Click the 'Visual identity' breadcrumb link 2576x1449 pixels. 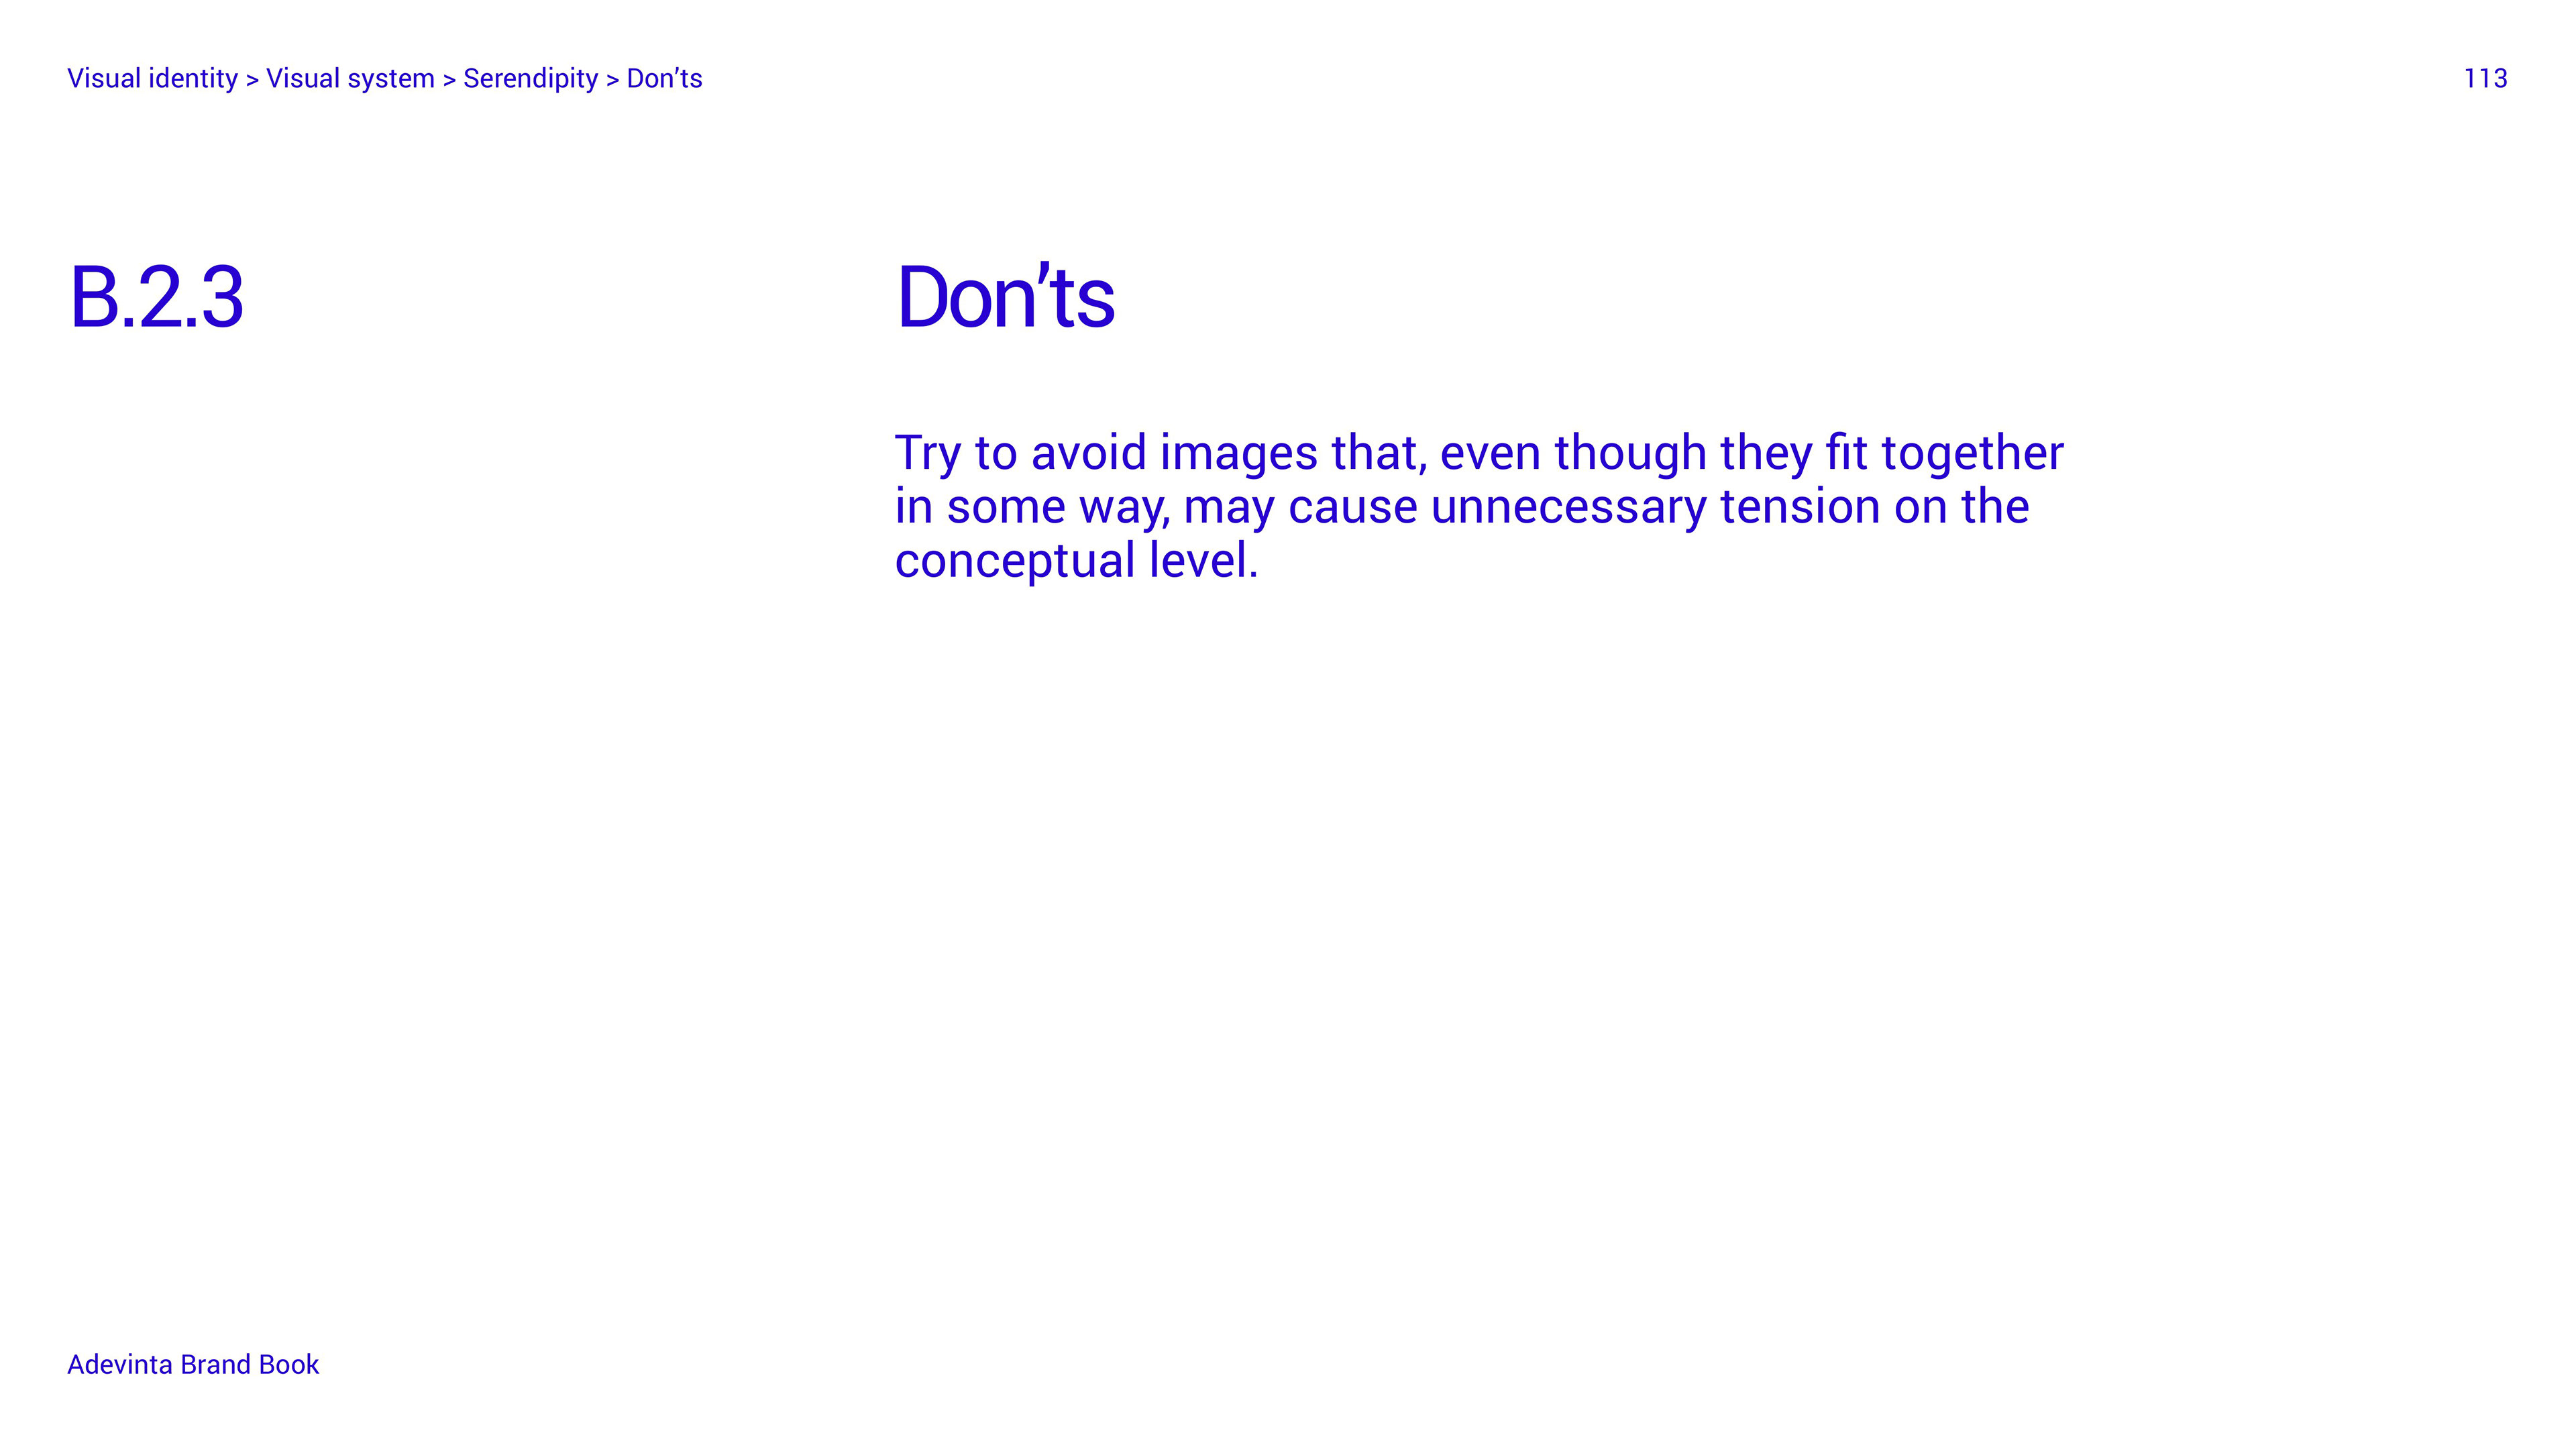point(152,78)
